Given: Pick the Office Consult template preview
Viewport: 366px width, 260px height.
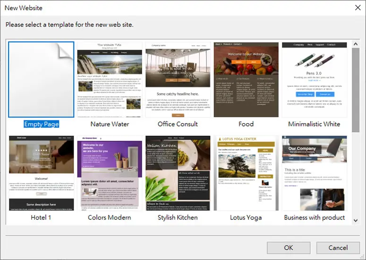Looking at the screenshot, I should (178, 80).
